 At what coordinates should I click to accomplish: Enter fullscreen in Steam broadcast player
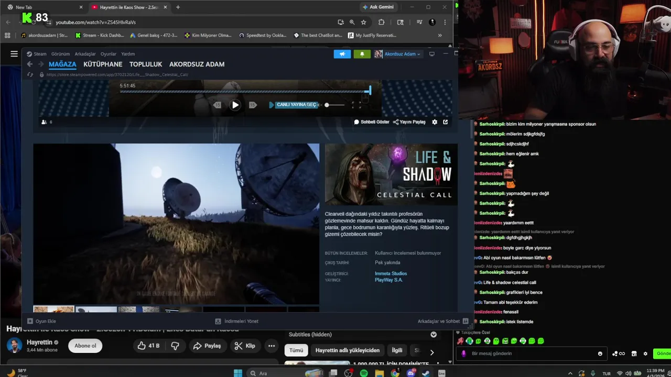(356, 105)
